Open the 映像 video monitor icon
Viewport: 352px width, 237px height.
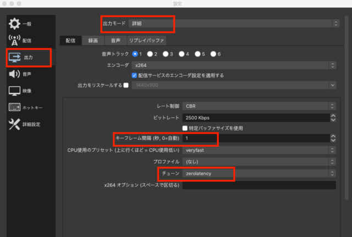pos(14,91)
